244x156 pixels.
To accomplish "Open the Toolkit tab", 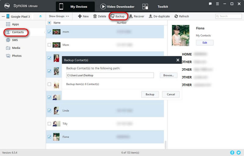I will pyautogui.click(x=163, y=6).
